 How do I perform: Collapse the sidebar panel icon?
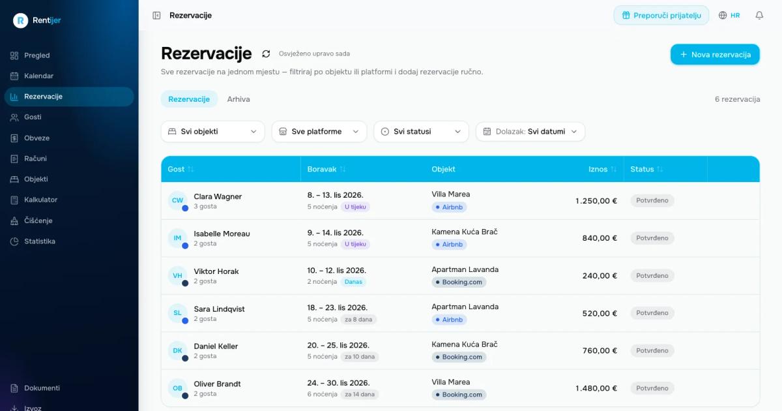(156, 15)
